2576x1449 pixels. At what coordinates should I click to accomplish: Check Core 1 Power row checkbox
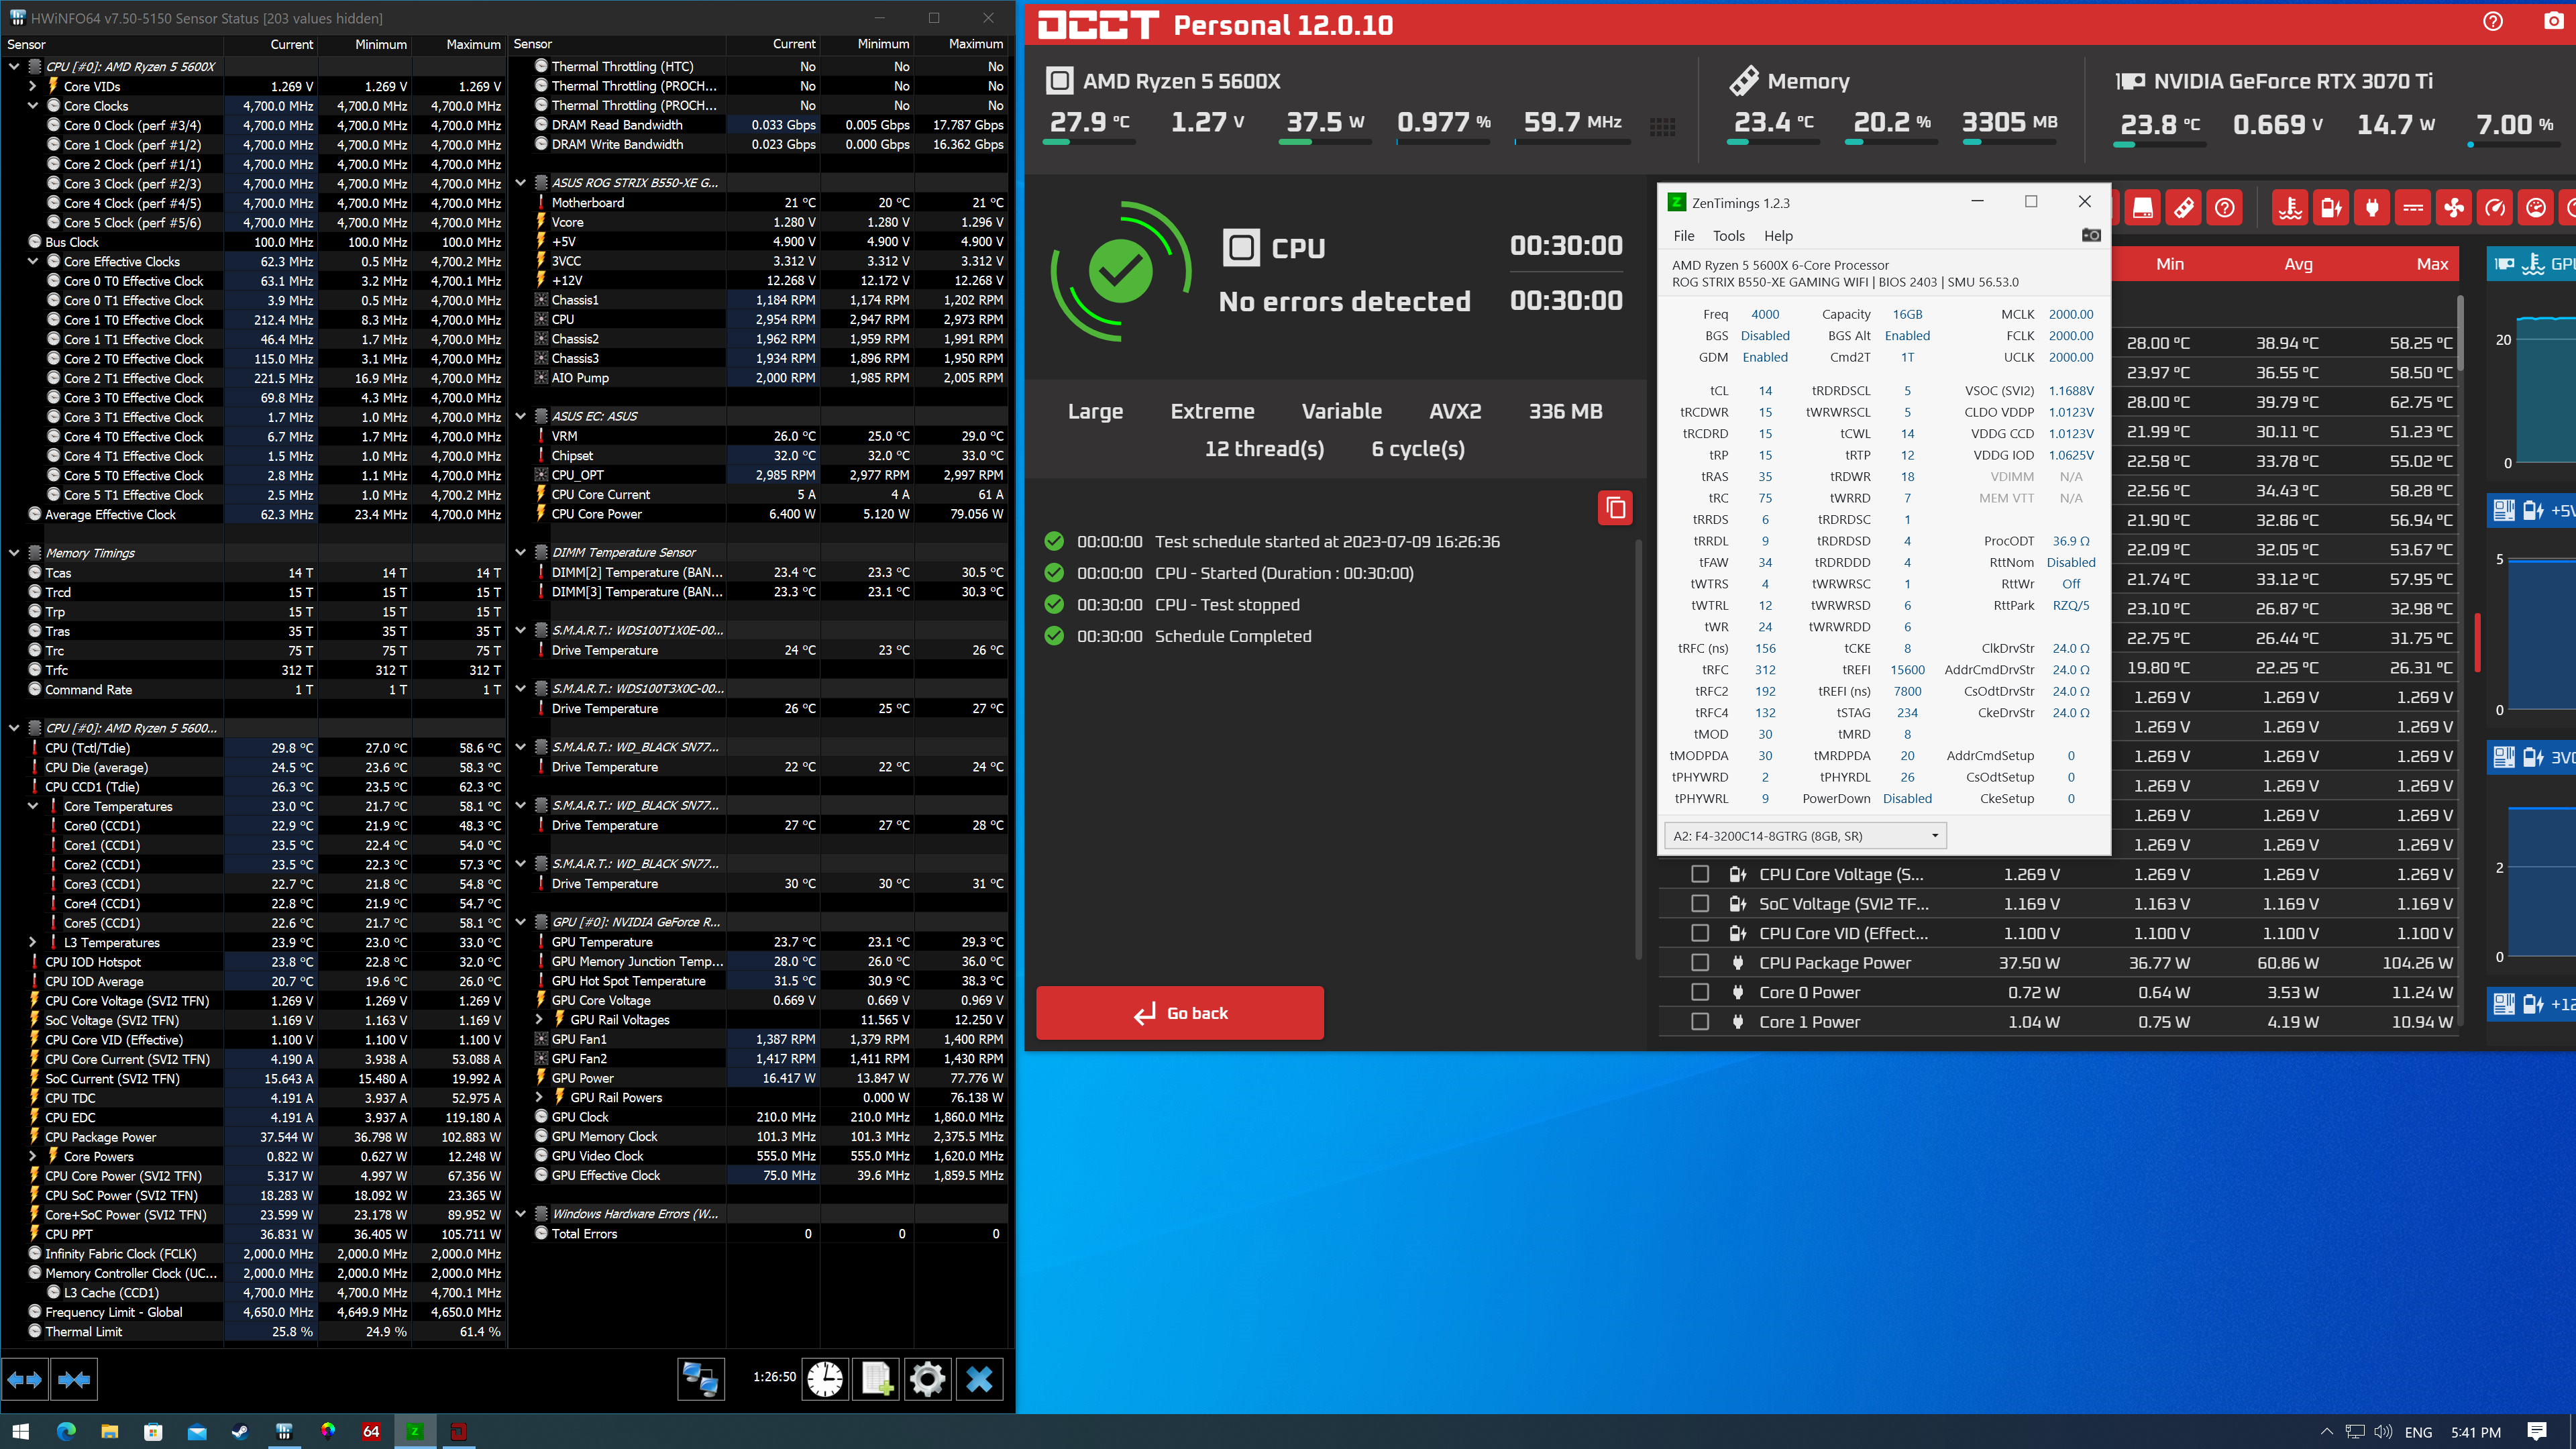pos(1700,1022)
